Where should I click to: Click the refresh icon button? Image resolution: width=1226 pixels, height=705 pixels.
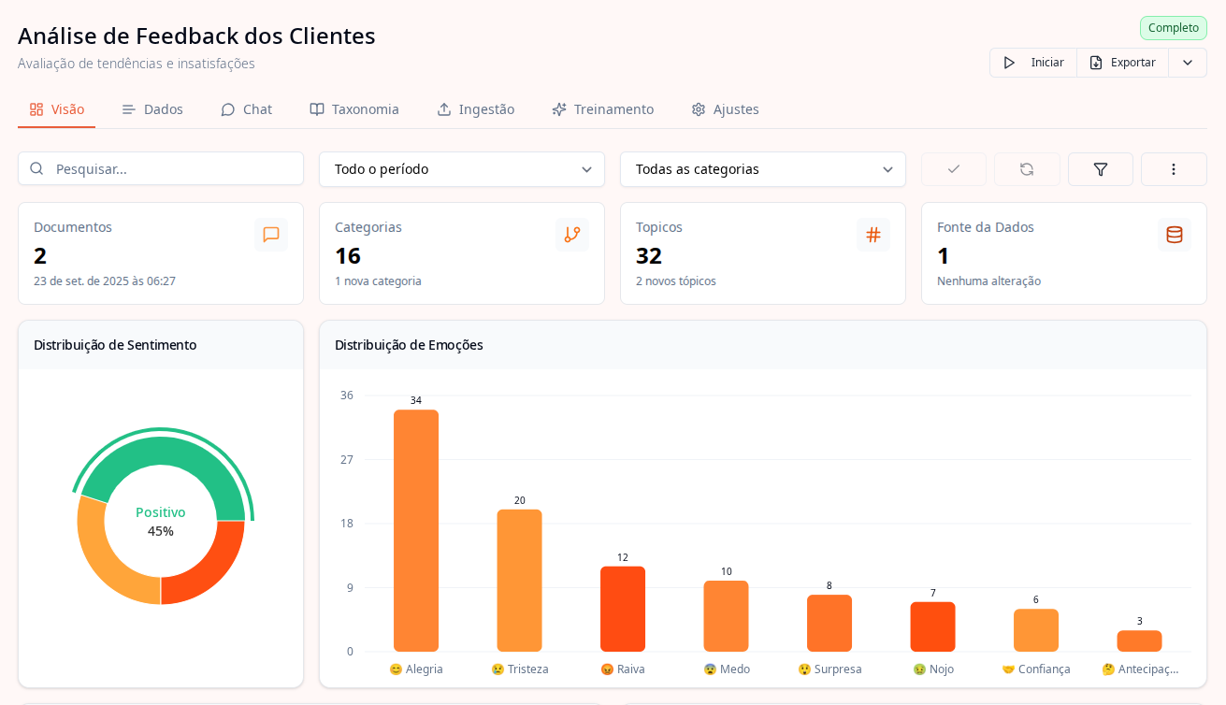pyautogui.click(x=1026, y=169)
